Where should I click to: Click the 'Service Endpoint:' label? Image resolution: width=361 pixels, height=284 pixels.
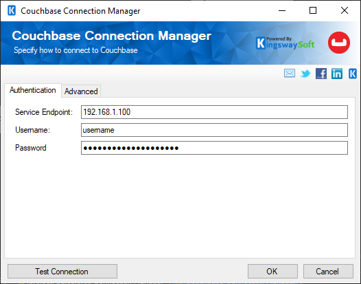[x=44, y=112]
